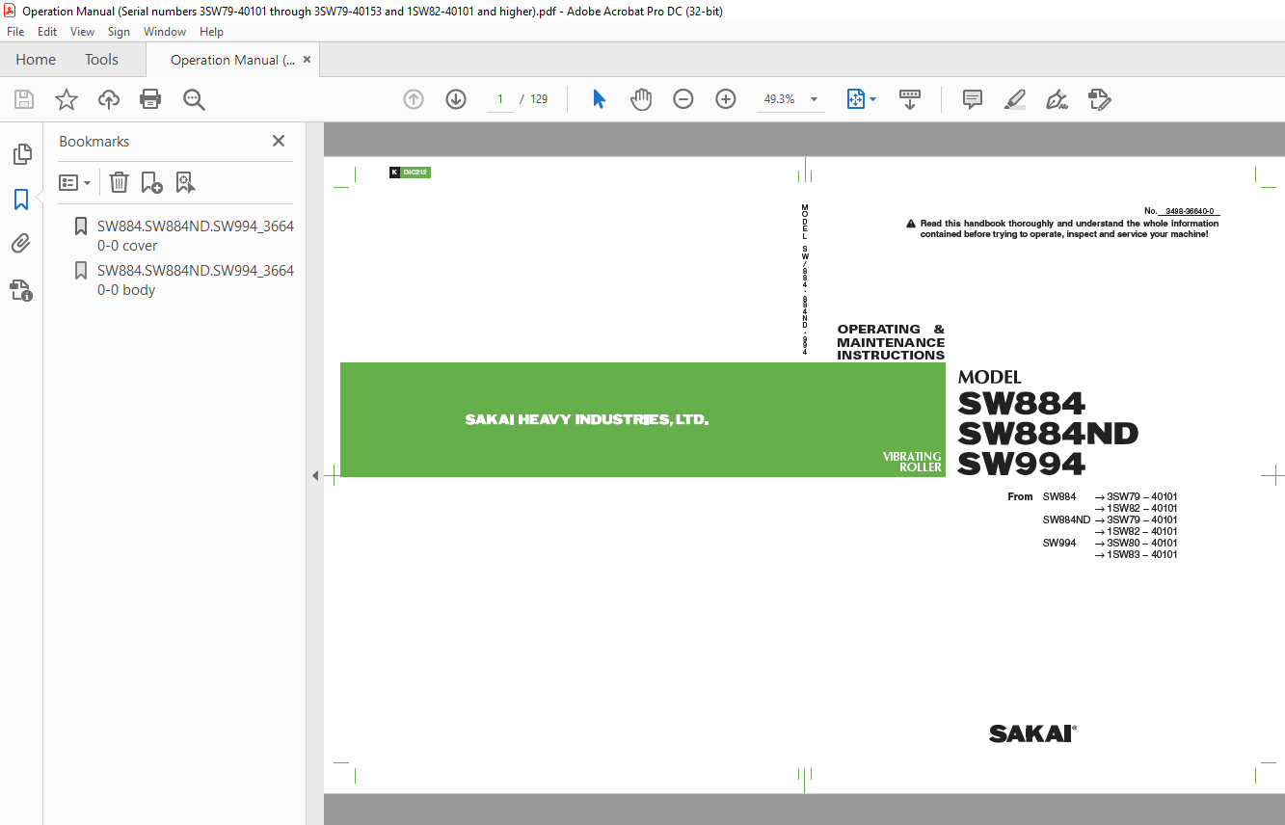1285x825 pixels.
Task: Switch to the Home tab
Action: click(36, 60)
